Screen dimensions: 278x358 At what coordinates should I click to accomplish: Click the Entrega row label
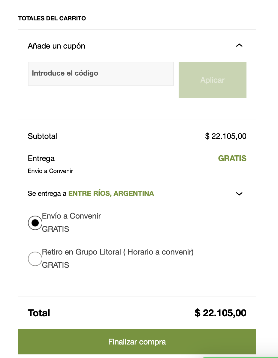click(x=41, y=158)
